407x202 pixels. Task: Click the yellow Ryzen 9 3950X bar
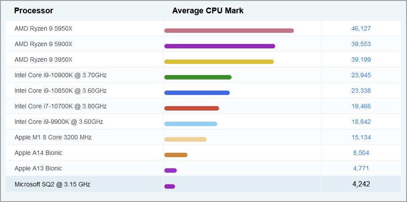[219, 62]
